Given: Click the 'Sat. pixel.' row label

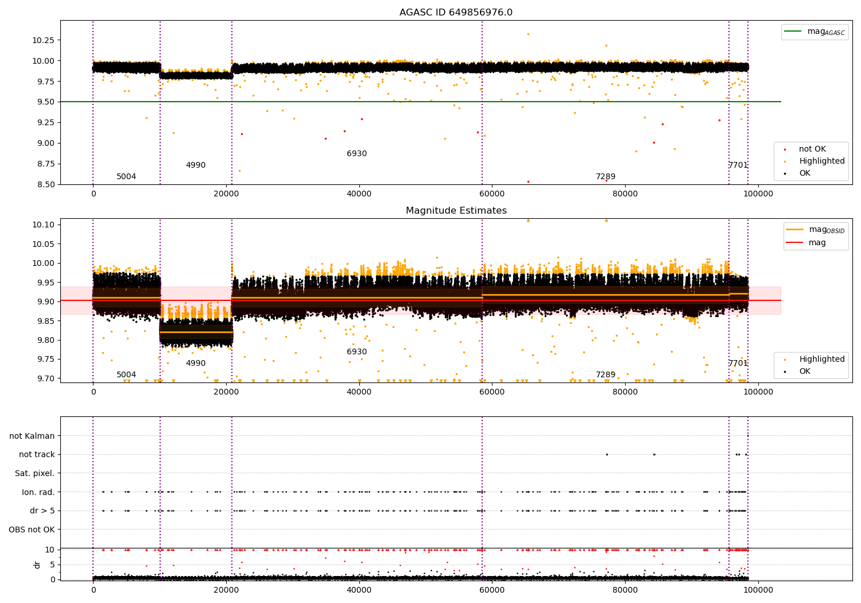Looking at the screenshot, I should point(34,474).
